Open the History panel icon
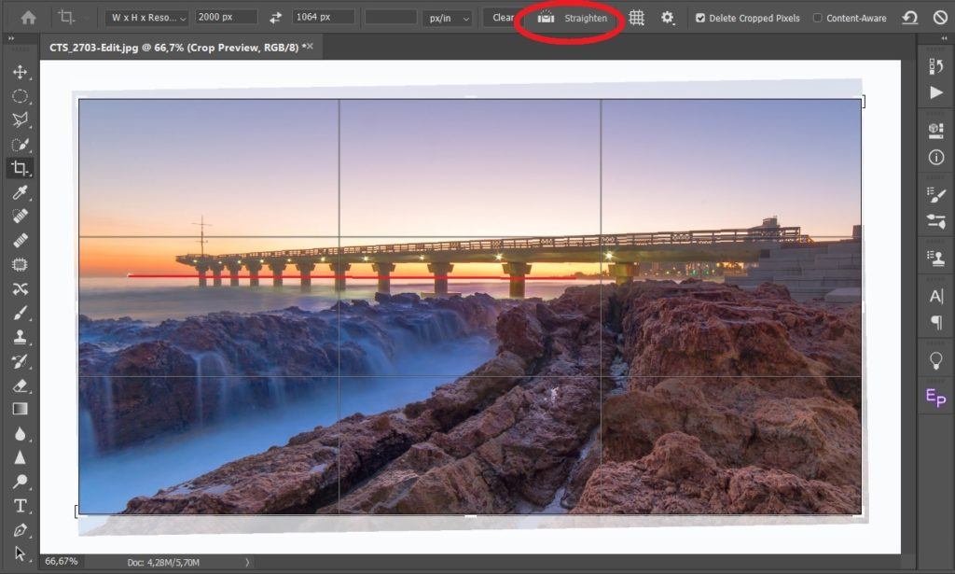955x574 pixels. (x=935, y=66)
